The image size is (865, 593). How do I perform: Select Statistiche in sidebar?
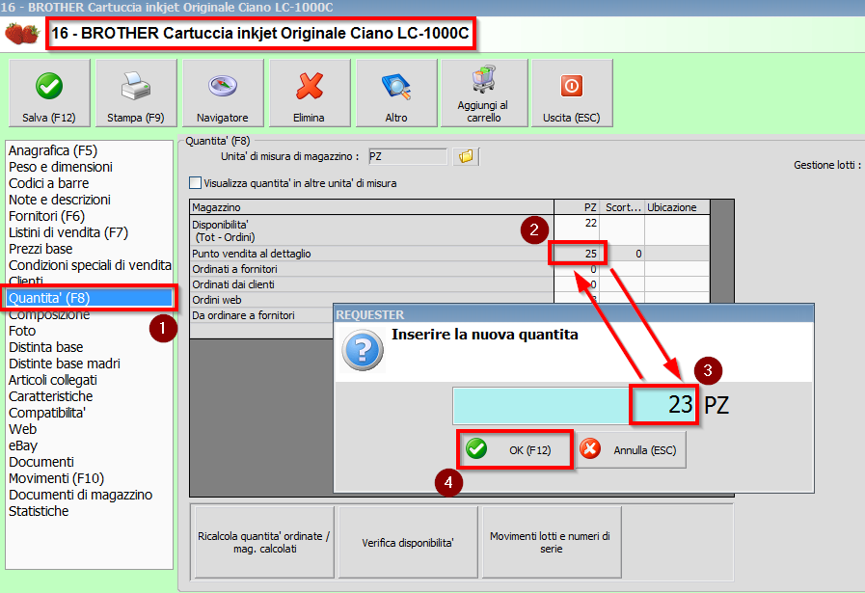[x=39, y=511]
